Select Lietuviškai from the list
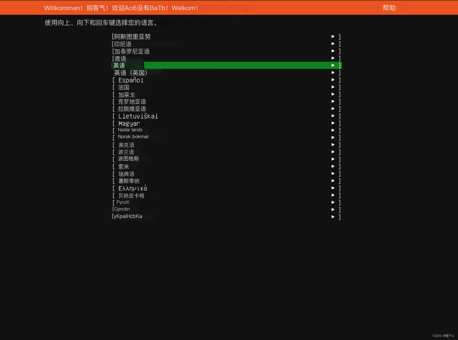 pos(226,116)
